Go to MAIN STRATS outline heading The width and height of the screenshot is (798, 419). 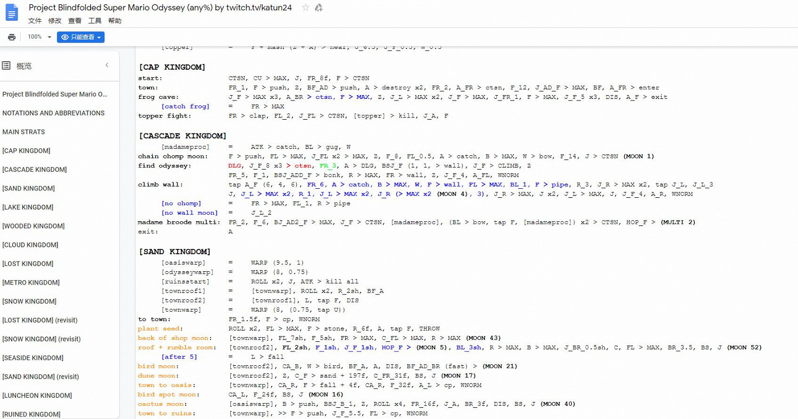(23, 132)
